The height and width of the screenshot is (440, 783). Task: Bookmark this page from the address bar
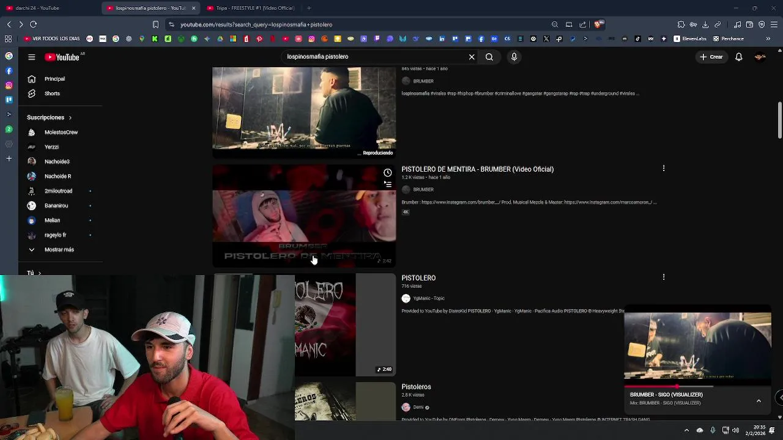(x=155, y=24)
